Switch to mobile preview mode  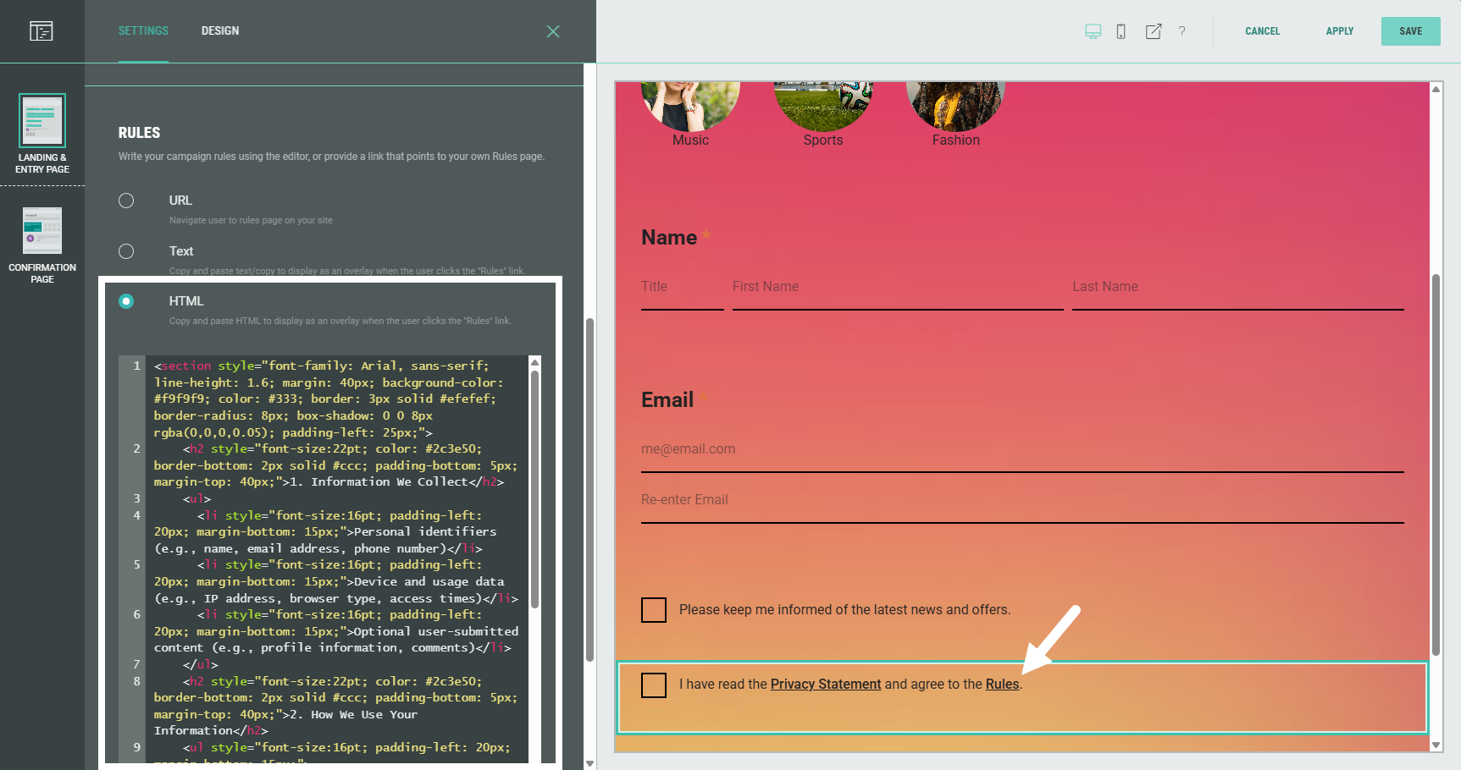coord(1121,31)
